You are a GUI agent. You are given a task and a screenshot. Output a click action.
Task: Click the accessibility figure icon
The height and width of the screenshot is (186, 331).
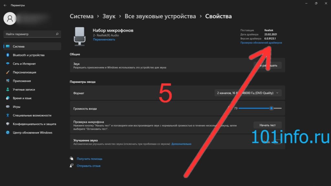(8, 115)
